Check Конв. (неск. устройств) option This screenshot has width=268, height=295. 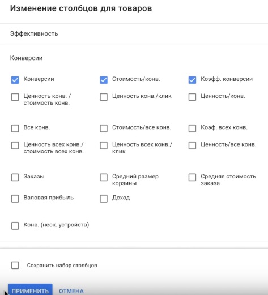point(15,226)
